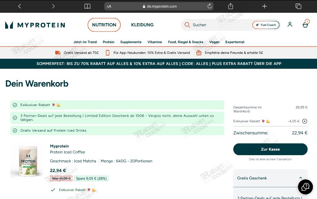Click Empfehle deine Freunde link
This screenshot has width=317, height=199.
coord(234,53)
